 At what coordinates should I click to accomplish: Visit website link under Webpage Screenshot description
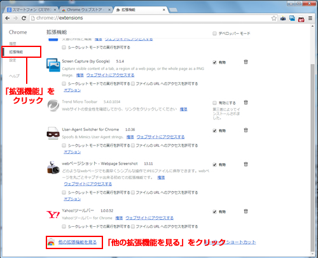point(88,184)
